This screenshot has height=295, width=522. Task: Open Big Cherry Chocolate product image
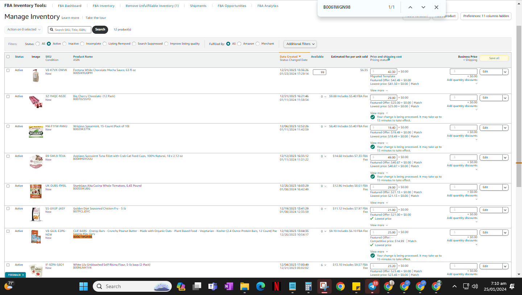tap(36, 102)
